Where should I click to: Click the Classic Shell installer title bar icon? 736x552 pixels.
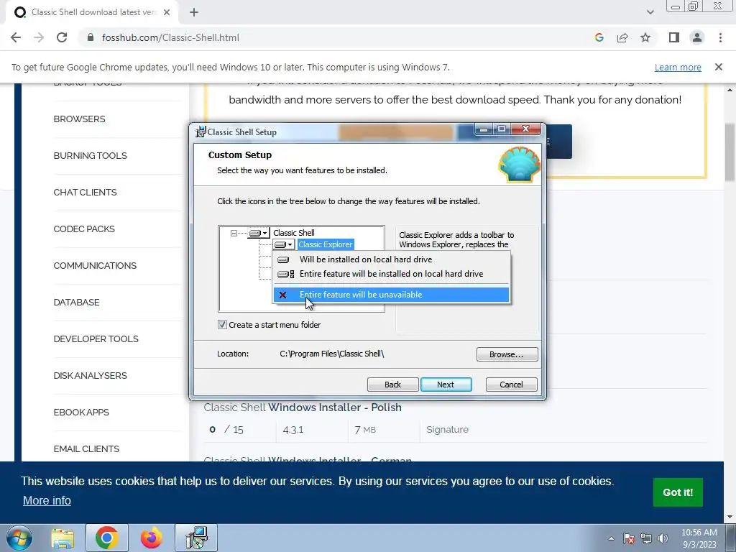[201, 132]
